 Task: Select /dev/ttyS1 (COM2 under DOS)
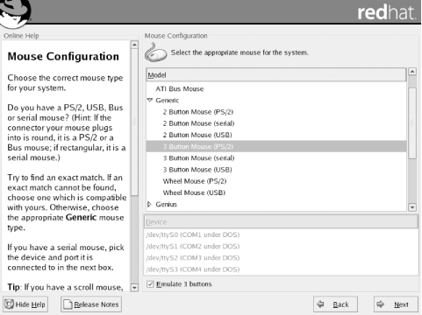pyautogui.click(x=281, y=246)
